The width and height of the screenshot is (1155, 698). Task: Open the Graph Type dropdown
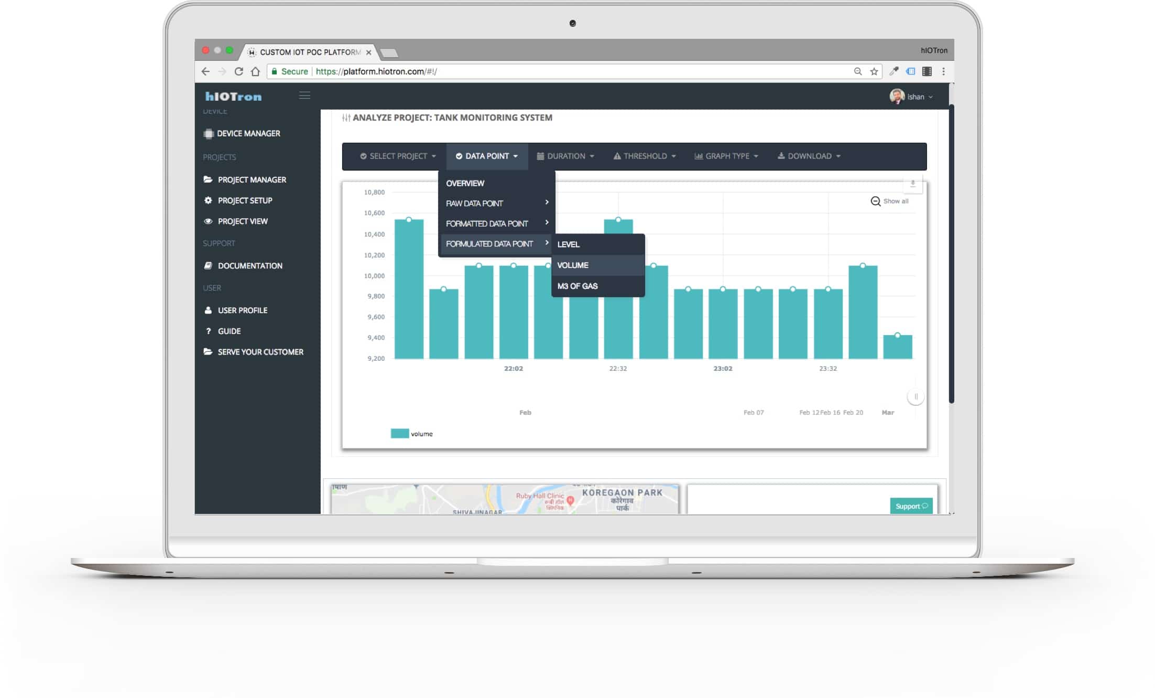click(726, 156)
